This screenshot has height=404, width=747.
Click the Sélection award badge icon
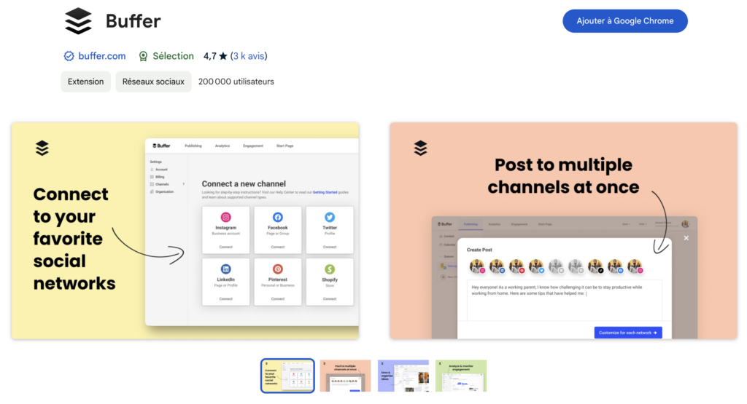(x=143, y=56)
